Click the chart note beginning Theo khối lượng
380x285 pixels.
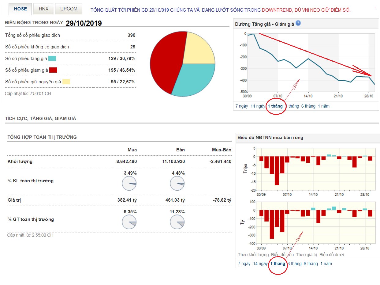[291, 255]
